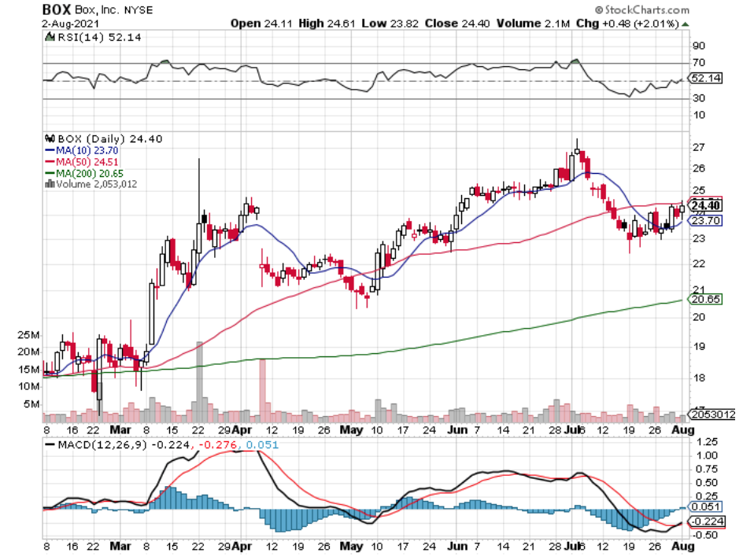Click "Jun" on the price panel's date axis
This screenshot has width=743, height=560.
coord(457,429)
